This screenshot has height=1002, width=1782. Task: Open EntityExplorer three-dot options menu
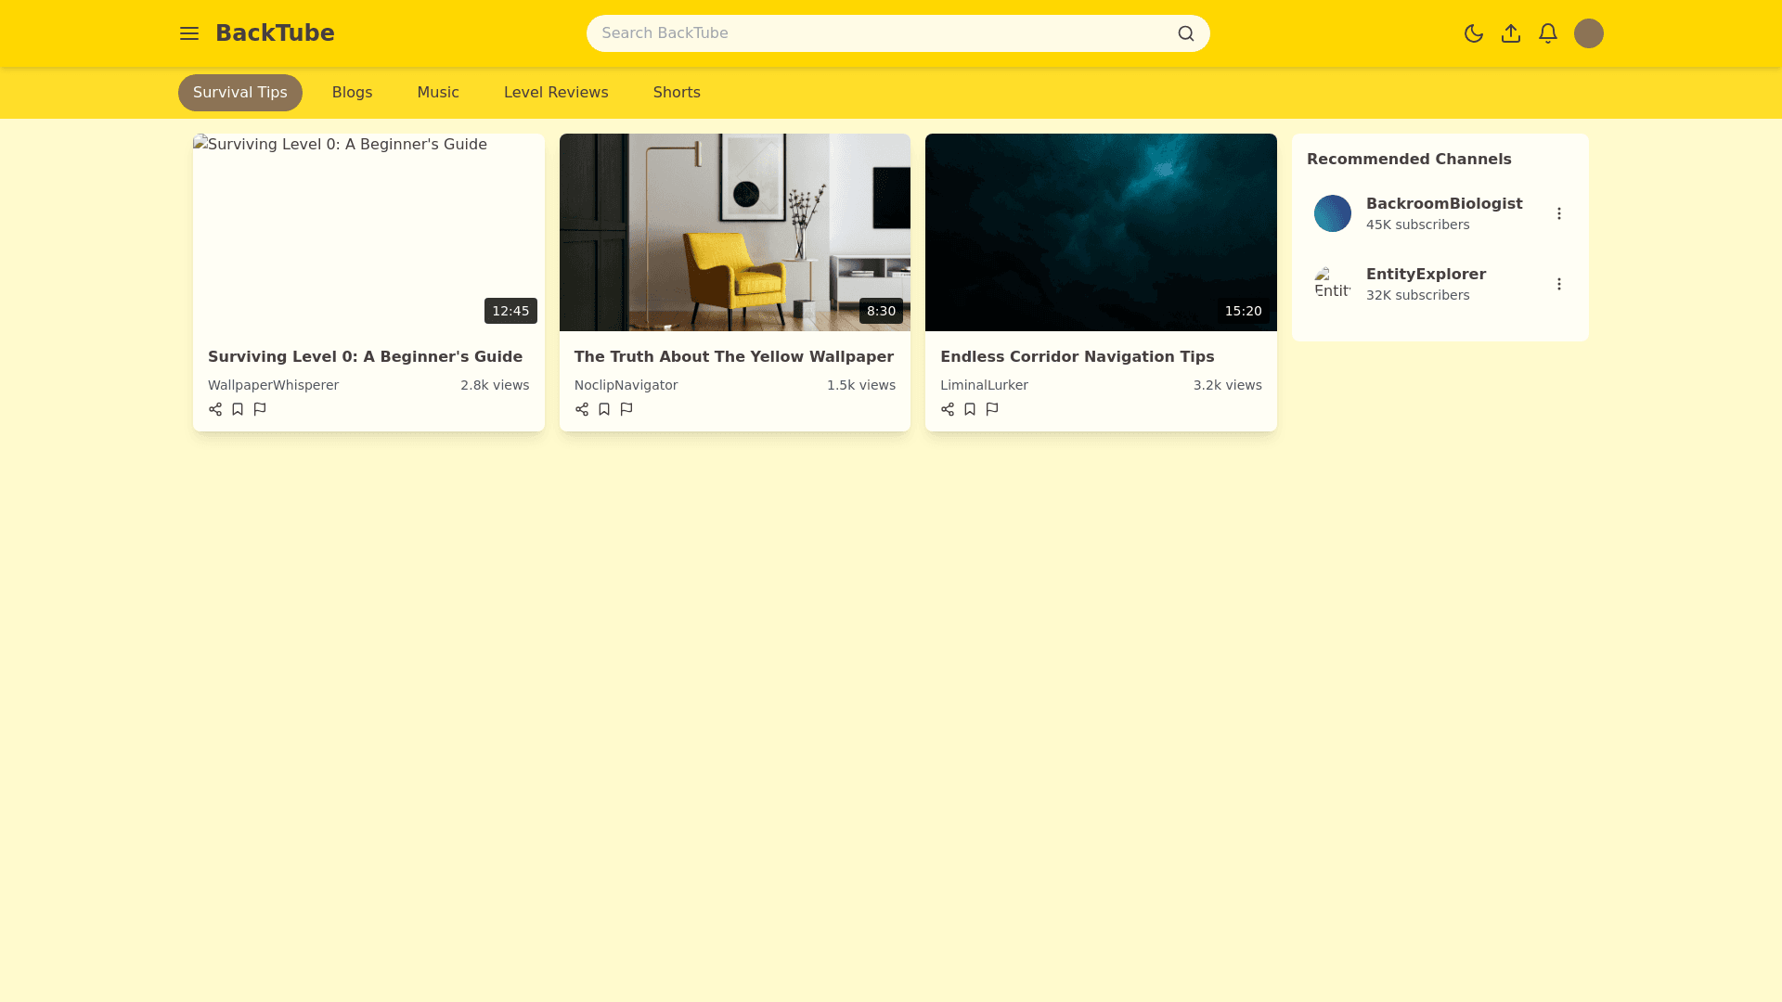[x=1559, y=284]
